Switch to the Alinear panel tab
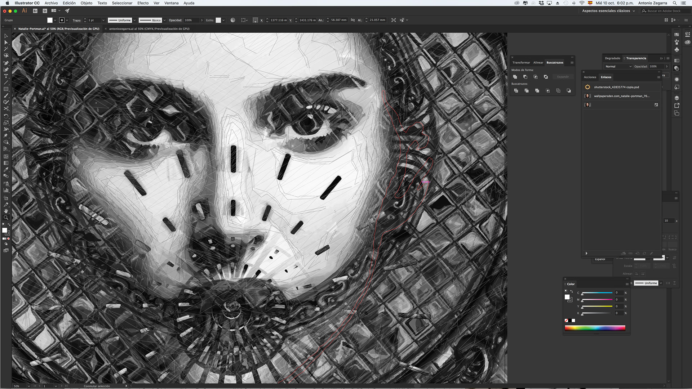The width and height of the screenshot is (692, 389). coord(538,63)
